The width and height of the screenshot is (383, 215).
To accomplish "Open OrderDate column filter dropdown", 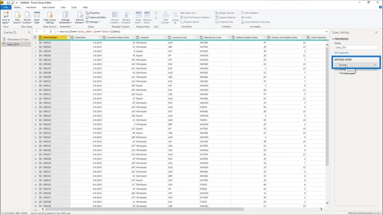I will pos(100,38).
